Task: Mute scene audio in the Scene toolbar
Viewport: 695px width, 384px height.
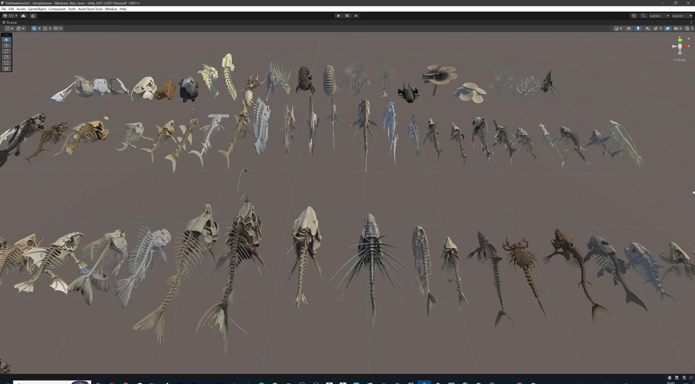Action: (647, 28)
